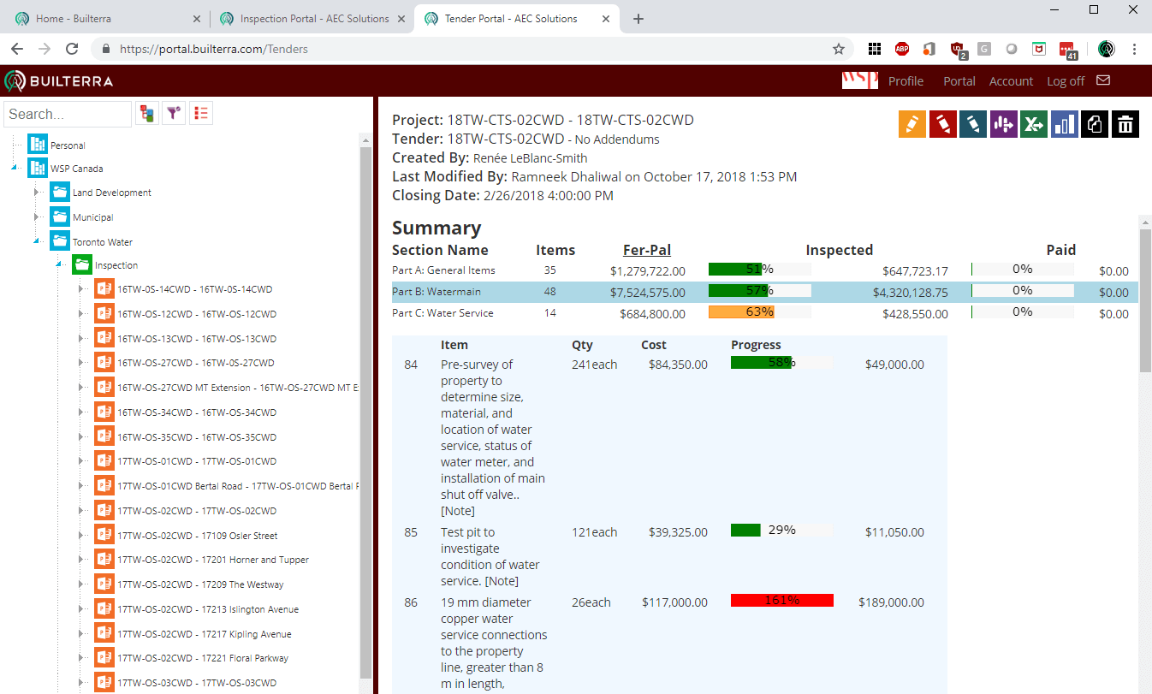Screen dimensions: 1152x694
Task: Click the orange pencil edit icon
Action: point(912,124)
